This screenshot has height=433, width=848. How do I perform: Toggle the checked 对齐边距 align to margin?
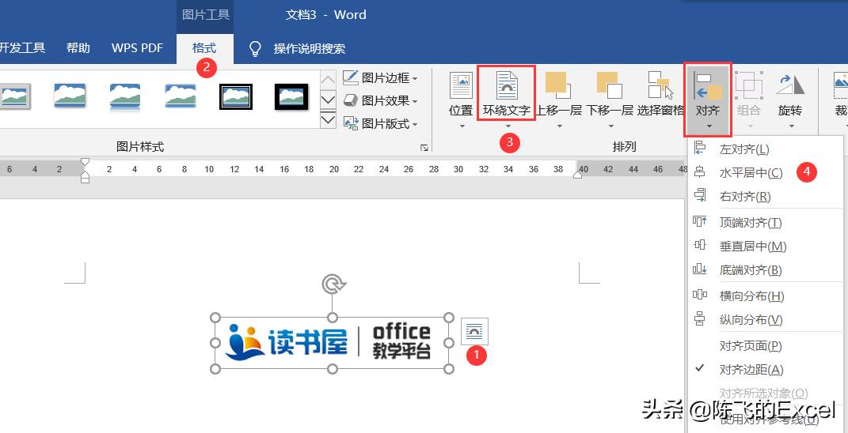click(x=765, y=369)
